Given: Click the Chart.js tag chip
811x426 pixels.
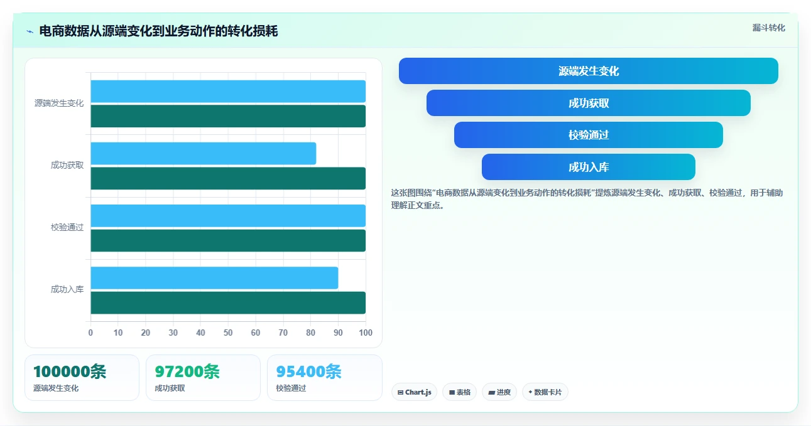Looking at the screenshot, I should (x=414, y=392).
